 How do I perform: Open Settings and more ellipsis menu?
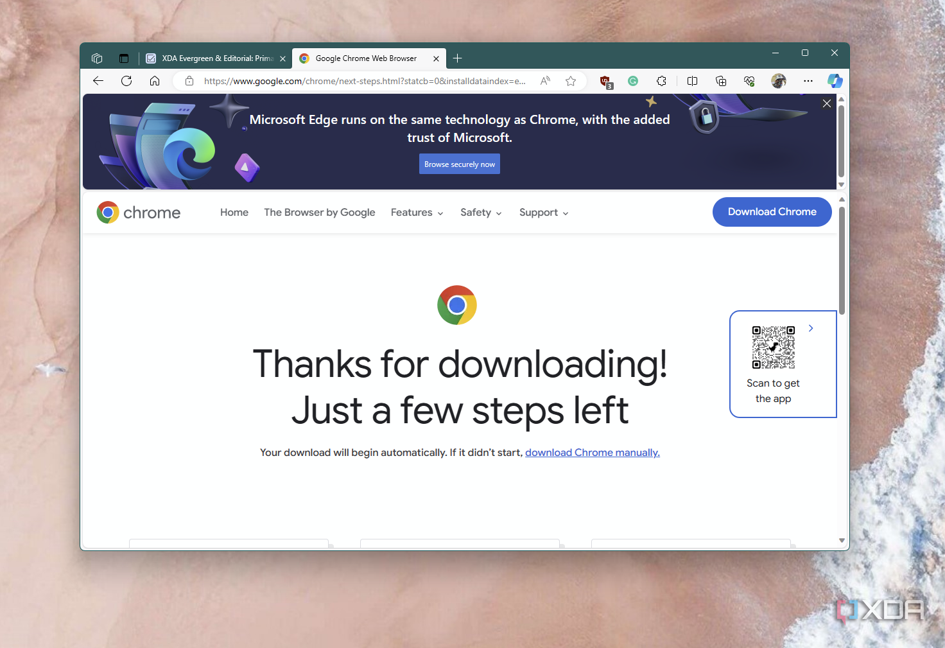(x=808, y=81)
